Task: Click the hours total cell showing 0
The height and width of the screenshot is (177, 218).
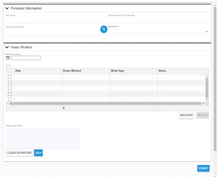Action: click(x=86, y=108)
